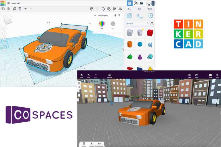Invite a collaborator with the add-person icon

click(148, 3)
